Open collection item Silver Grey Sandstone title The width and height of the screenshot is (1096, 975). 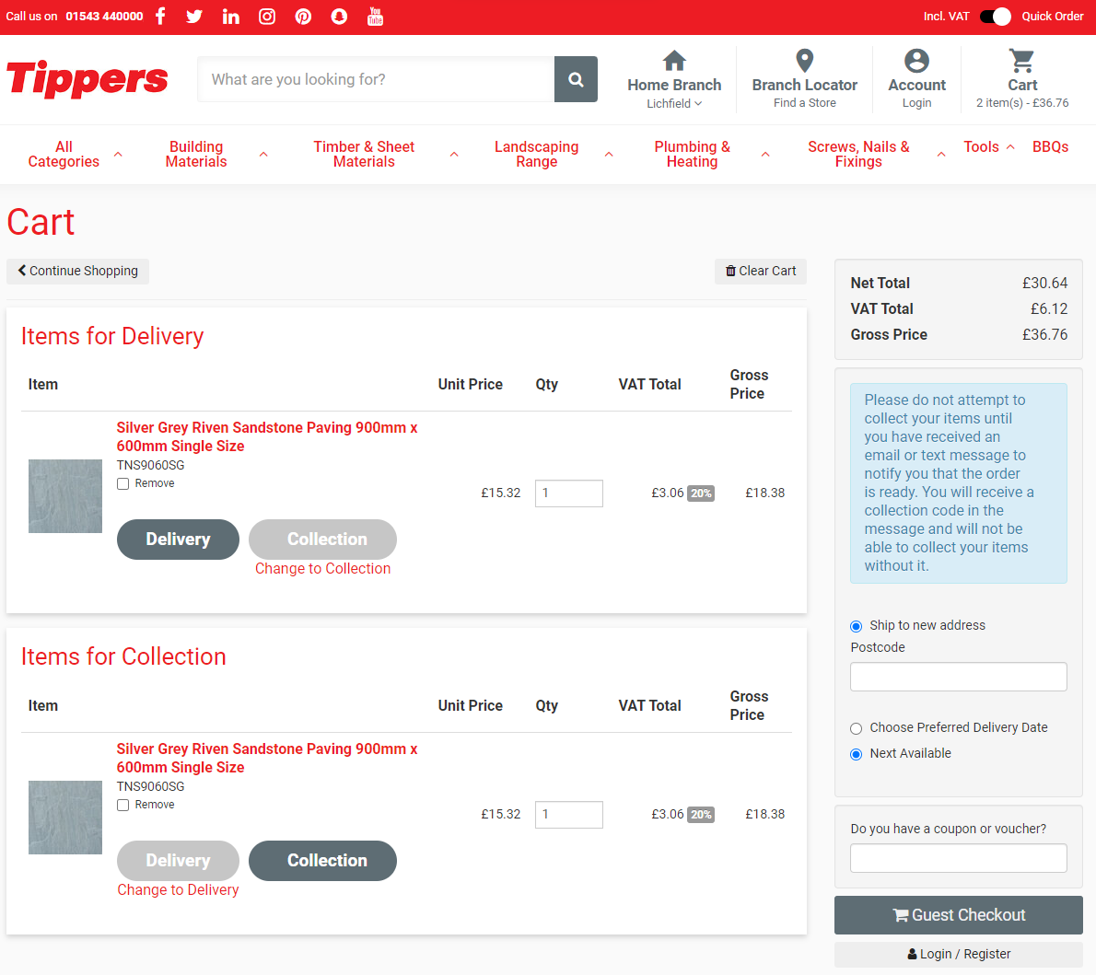pos(267,759)
